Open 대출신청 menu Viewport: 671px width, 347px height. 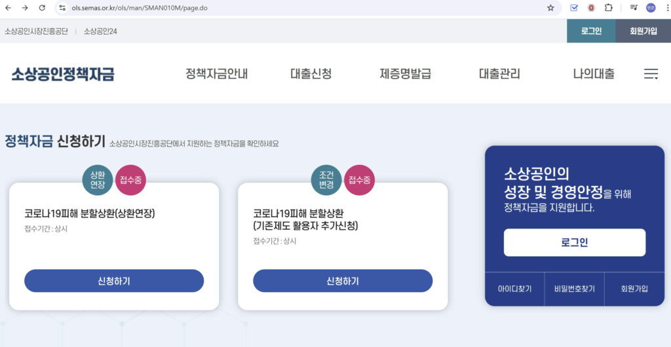coord(311,74)
